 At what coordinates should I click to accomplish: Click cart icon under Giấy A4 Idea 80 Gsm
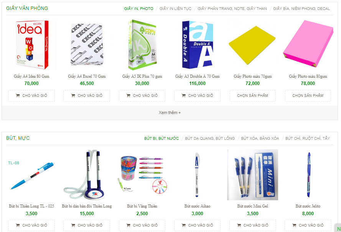(x=18, y=95)
